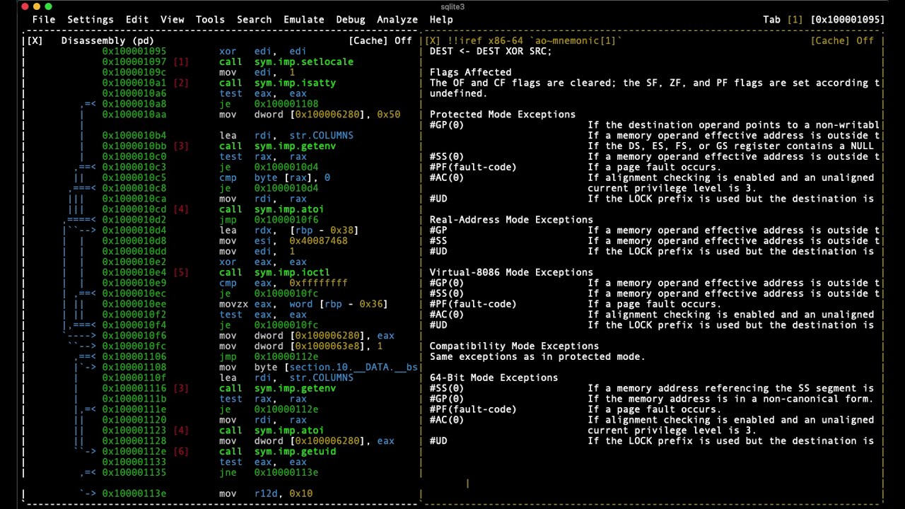Click jump target 0x10000113e of the jne instruction
The height and width of the screenshot is (509, 905).
pos(287,473)
